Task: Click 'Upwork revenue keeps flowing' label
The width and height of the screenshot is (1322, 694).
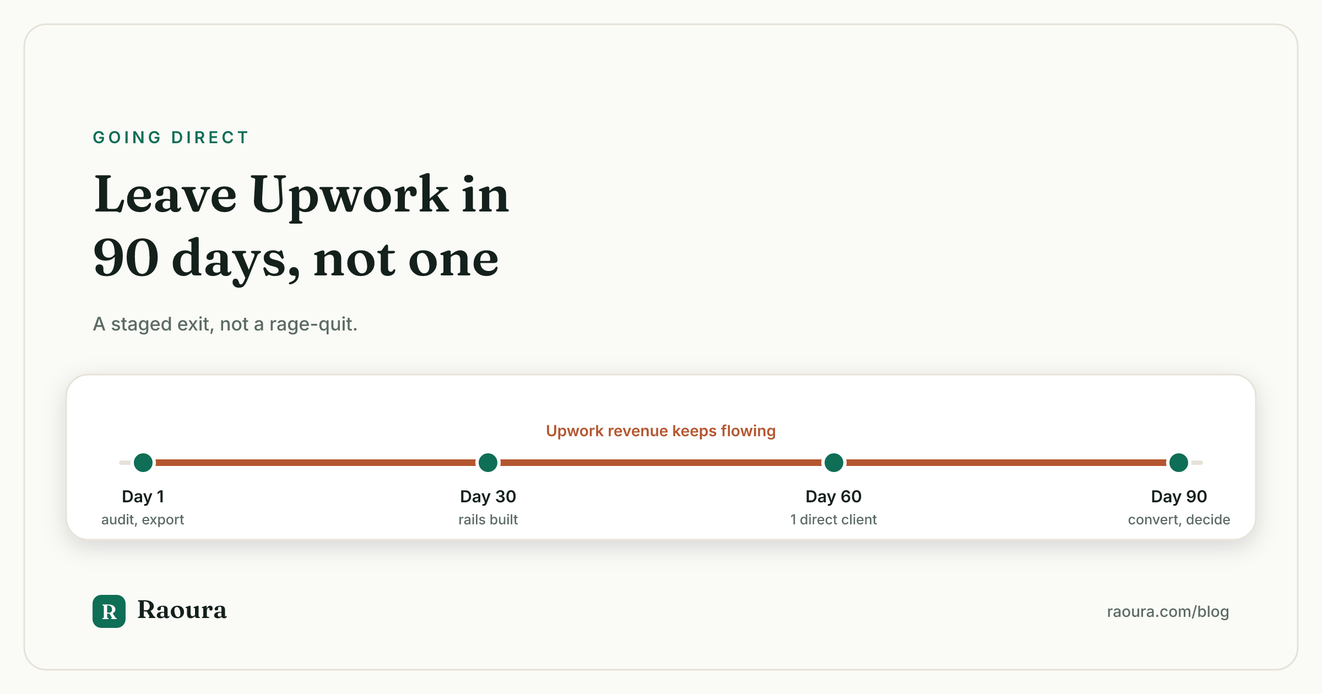Action: [x=661, y=431]
